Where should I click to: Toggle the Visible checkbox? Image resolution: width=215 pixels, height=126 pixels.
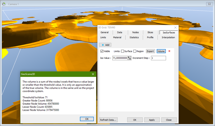pyautogui.click(x=102, y=51)
